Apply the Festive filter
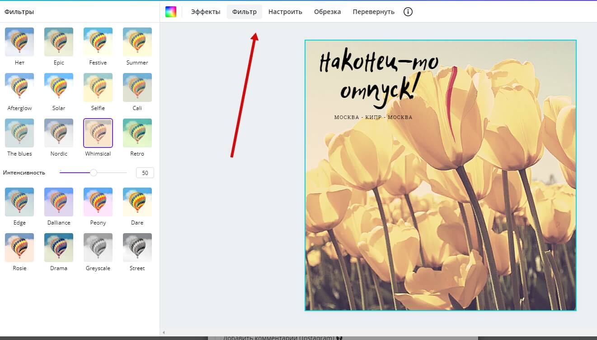 [x=98, y=42]
